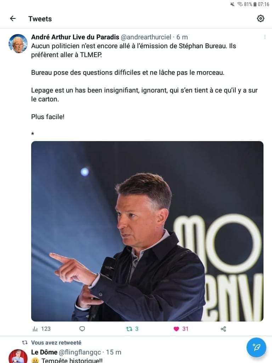Image resolution: width=272 pixels, height=363 pixels.
Task: View tweet analytics showing 123 views
Action: [42, 329]
